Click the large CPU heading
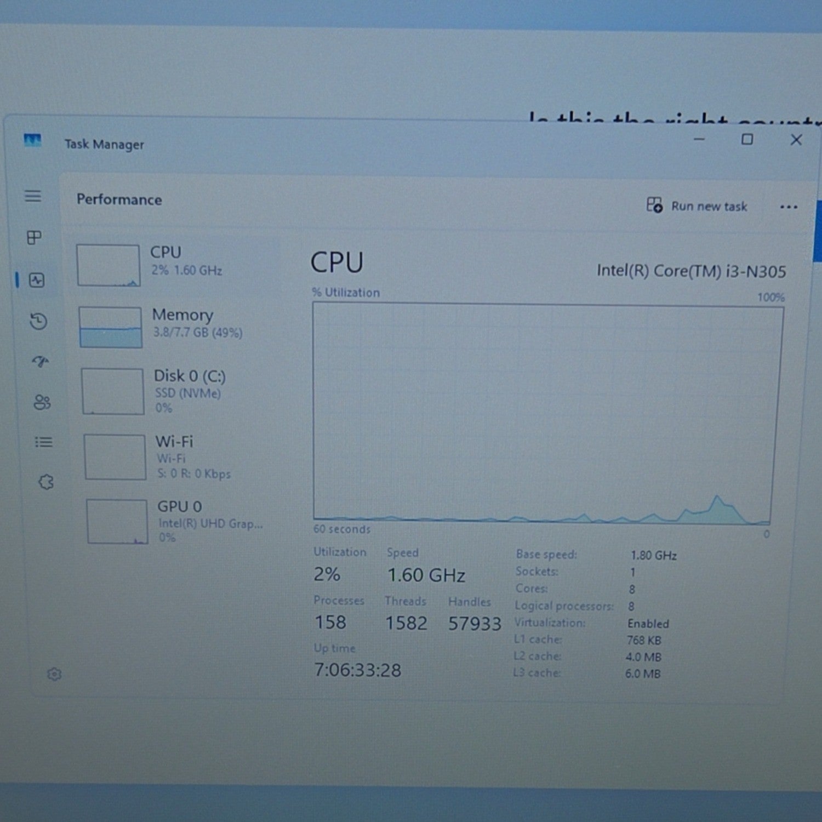Image resolution: width=822 pixels, height=822 pixels. (x=336, y=262)
